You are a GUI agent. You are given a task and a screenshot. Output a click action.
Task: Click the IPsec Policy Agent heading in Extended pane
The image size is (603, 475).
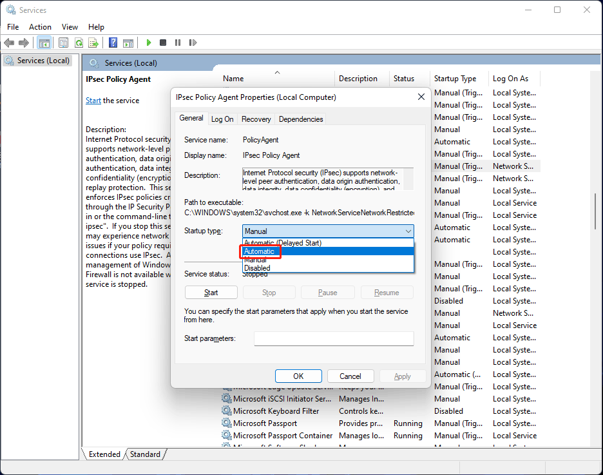pos(118,79)
